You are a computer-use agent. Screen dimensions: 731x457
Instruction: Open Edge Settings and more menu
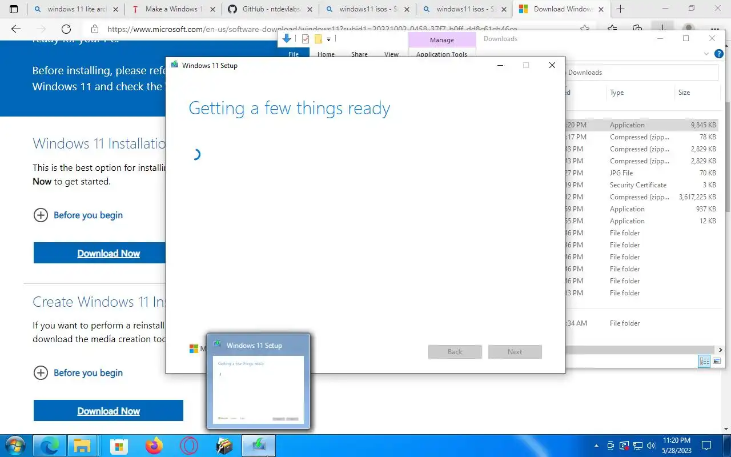tap(714, 30)
